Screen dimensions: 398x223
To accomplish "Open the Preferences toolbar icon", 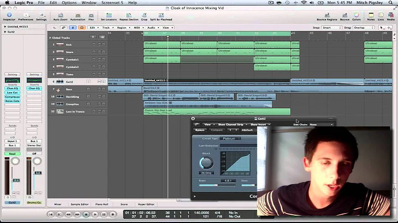I will point(25,15).
